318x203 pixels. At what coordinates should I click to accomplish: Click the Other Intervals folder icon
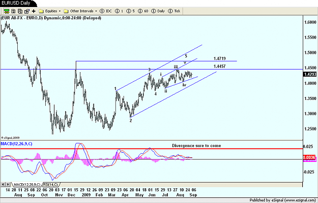(66, 11)
